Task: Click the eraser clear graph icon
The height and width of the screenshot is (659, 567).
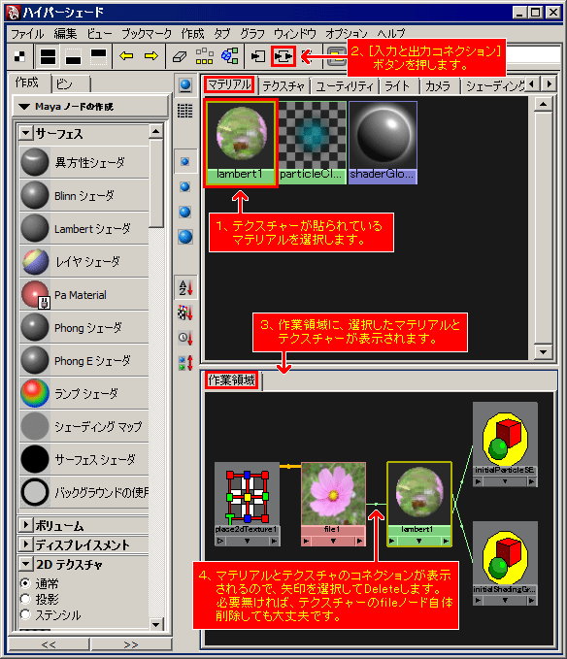Action: (180, 56)
